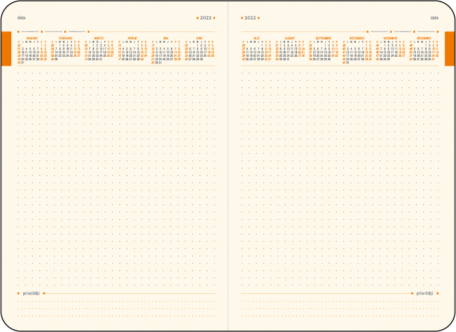
Task: Open the Octombrie month calendar
Action: [x=357, y=51]
